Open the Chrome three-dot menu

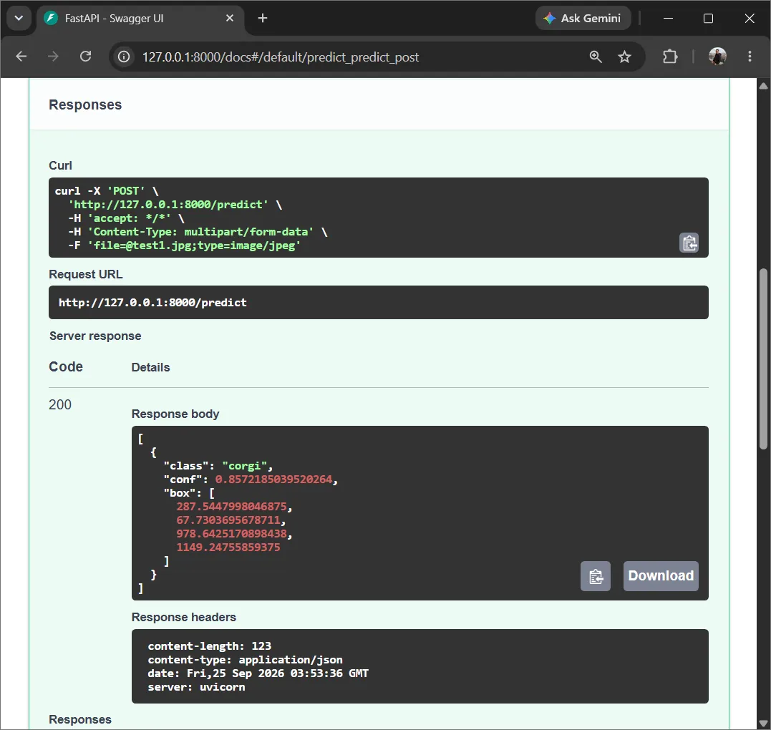click(750, 57)
